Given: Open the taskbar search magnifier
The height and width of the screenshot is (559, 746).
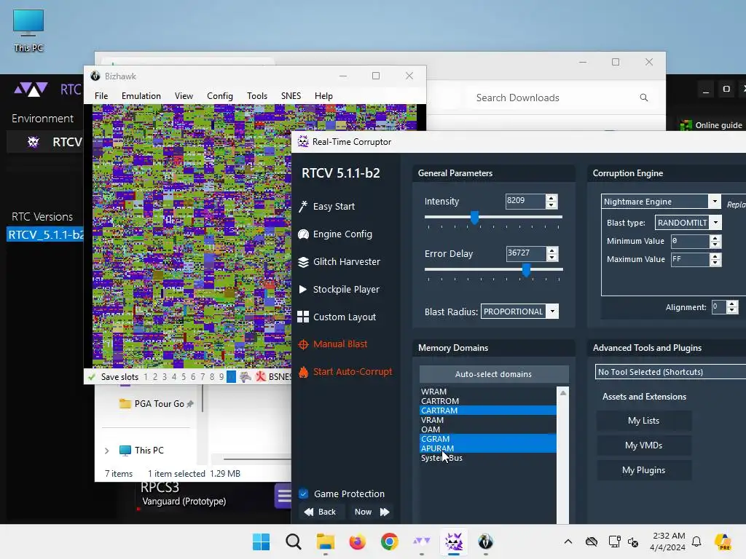Looking at the screenshot, I should 293,542.
